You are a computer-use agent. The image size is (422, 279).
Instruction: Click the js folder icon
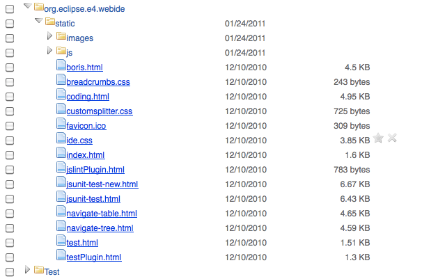[x=61, y=51]
